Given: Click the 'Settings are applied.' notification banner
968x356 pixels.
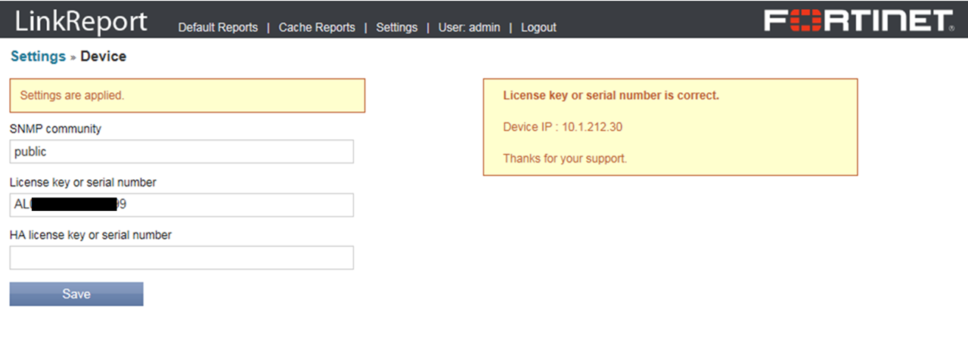Looking at the screenshot, I should [x=187, y=96].
